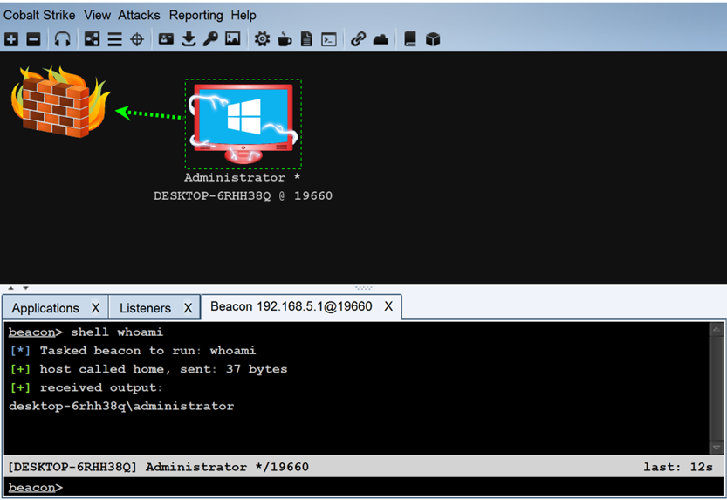This screenshot has height=500, width=727.
Task: Click the 'DESKTOP-6RHH38Q @ 19660' graph label
Action: click(x=243, y=196)
